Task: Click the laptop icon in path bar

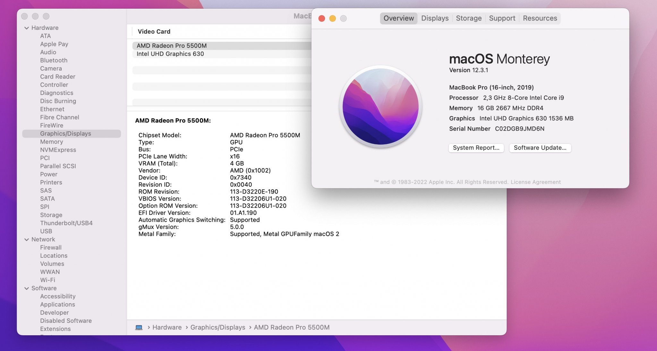Action: pyautogui.click(x=139, y=328)
